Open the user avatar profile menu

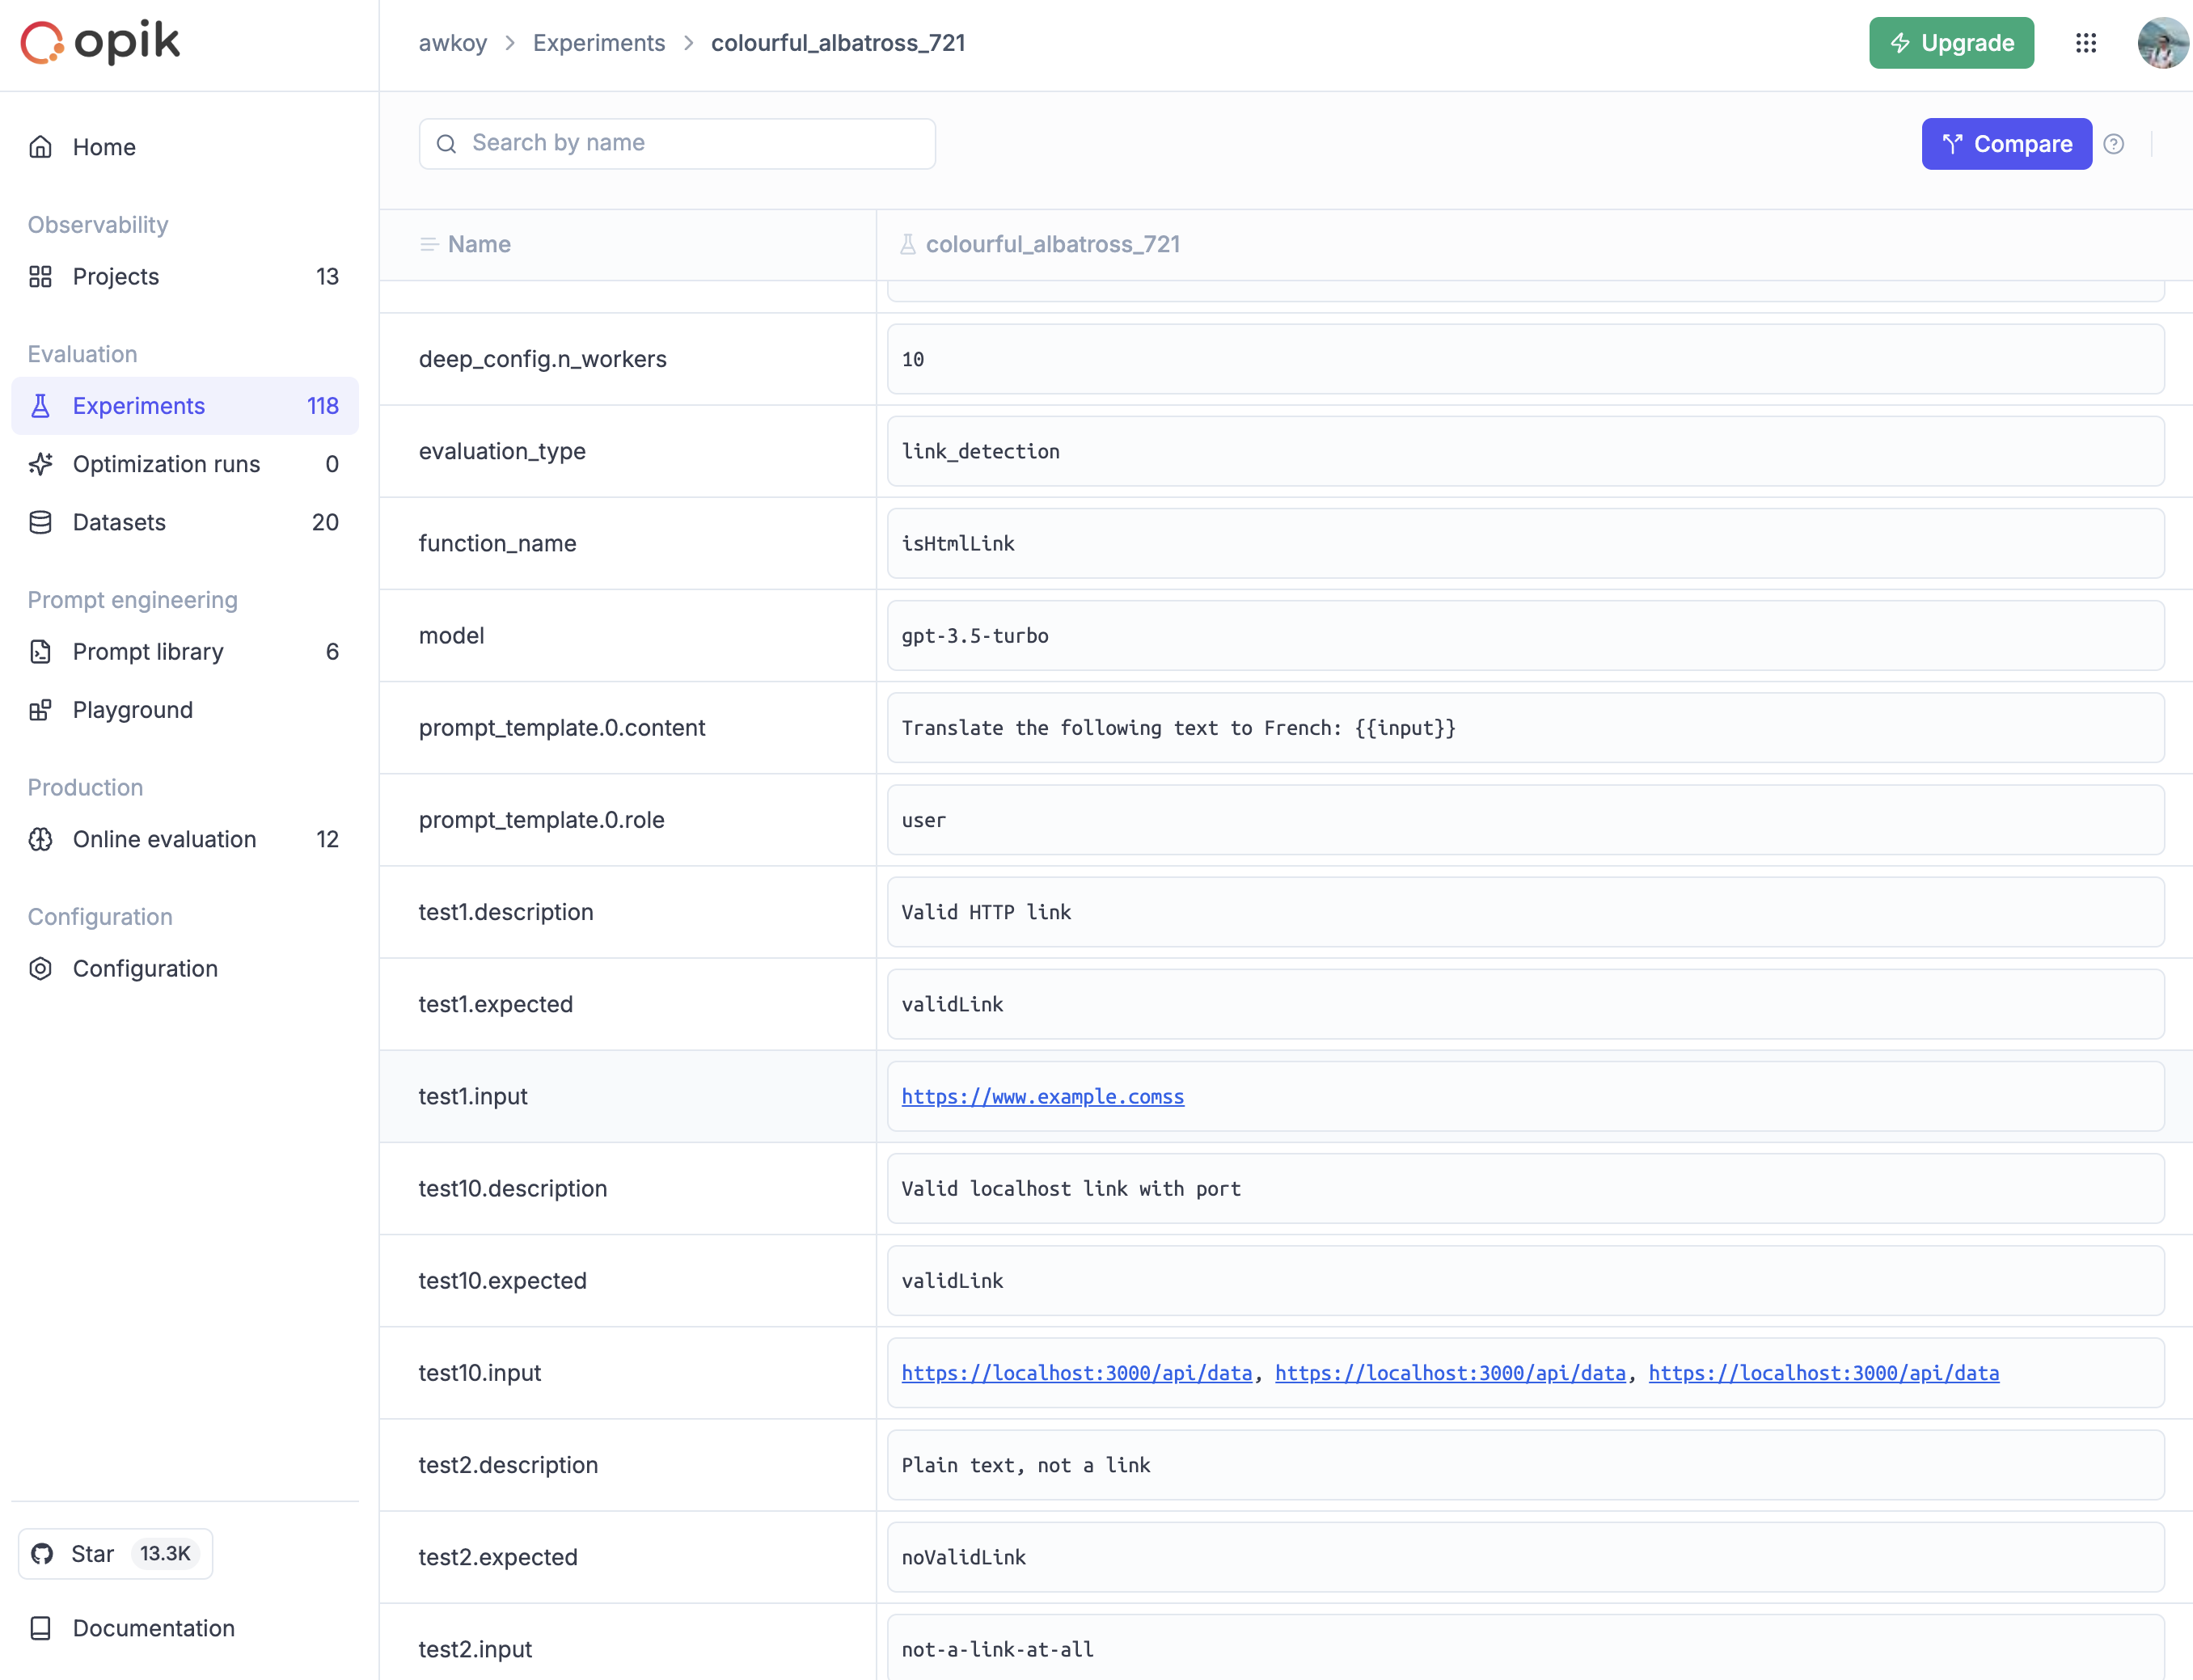tap(2163, 43)
